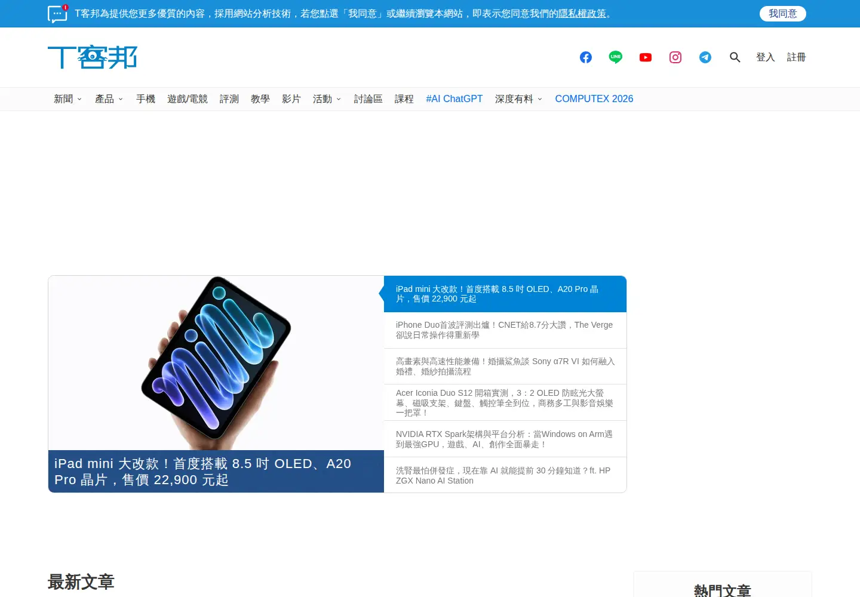Click the 我同意 consent button

783,14
